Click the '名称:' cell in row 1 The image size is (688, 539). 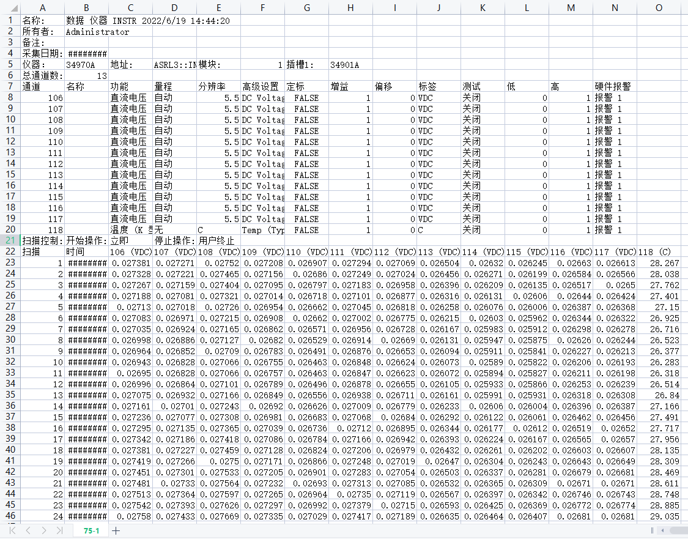coord(43,21)
